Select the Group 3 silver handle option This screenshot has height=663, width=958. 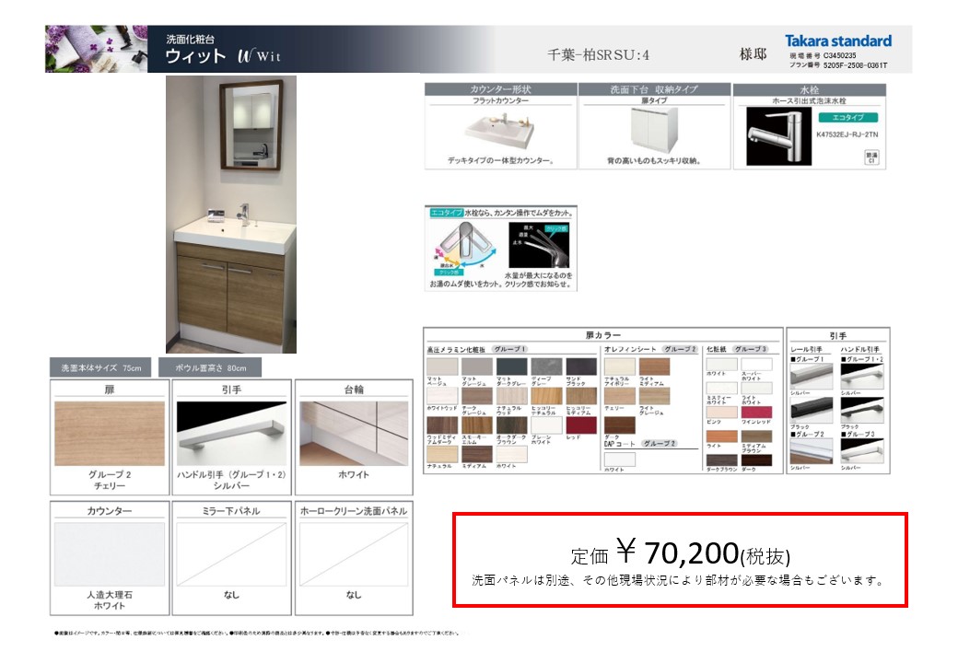[862, 450]
